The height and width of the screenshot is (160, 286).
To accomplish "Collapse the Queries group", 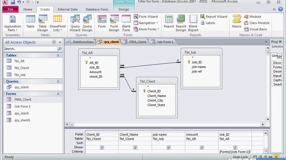I will pyautogui.click(x=58, y=82).
